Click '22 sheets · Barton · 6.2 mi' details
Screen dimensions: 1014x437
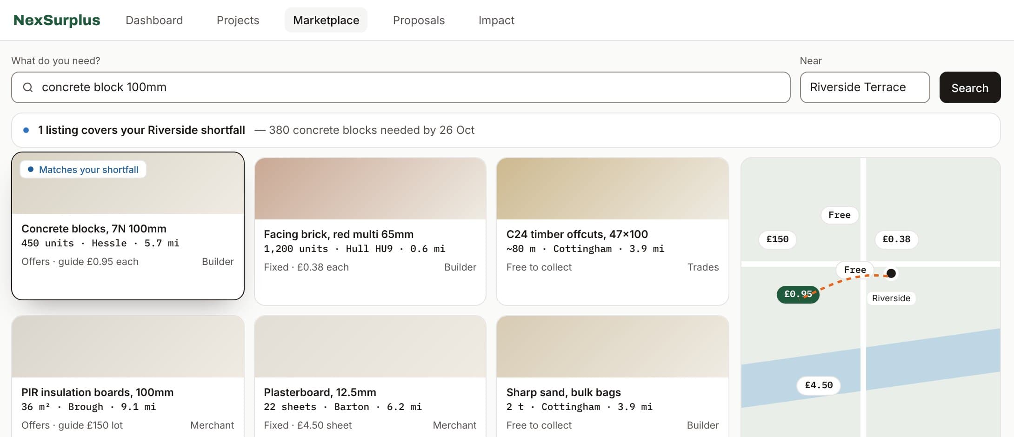point(343,407)
